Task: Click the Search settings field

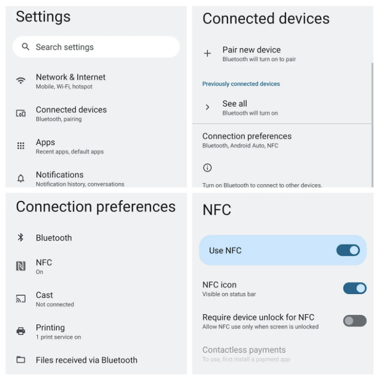Action: (x=96, y=46)
